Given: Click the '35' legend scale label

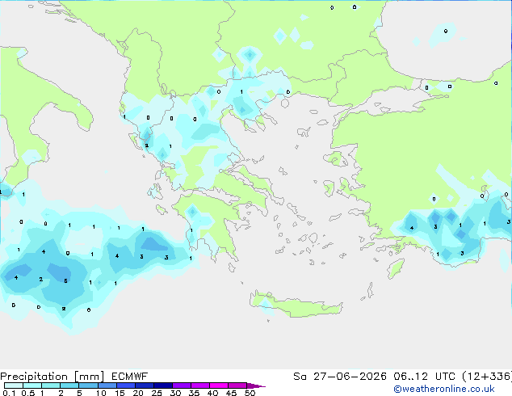Looking at the screenshot, I should click(x=194, y=393).
